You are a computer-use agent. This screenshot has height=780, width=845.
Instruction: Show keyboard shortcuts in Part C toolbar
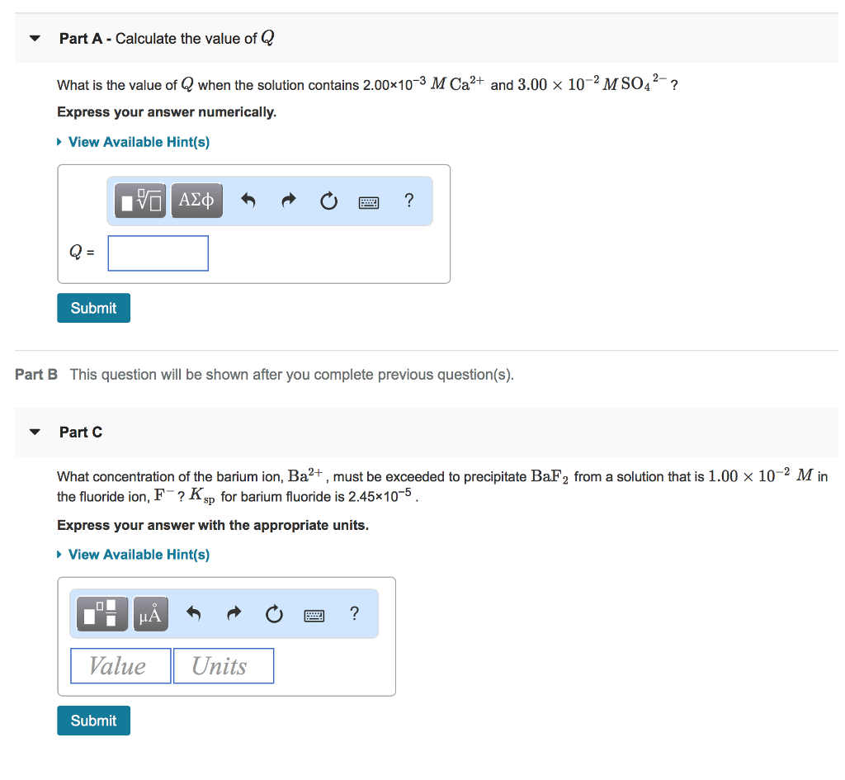pyautogui.click(x=314, y=614)
